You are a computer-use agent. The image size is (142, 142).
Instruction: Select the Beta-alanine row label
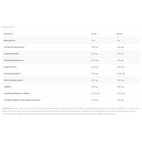(10, 40)
